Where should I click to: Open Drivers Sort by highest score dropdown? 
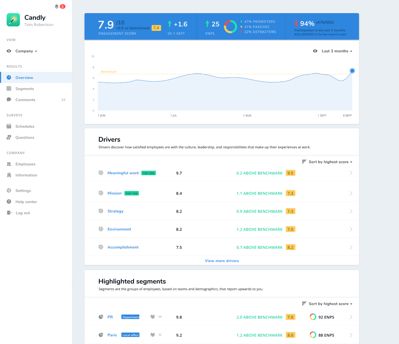[x=330, y=162]
